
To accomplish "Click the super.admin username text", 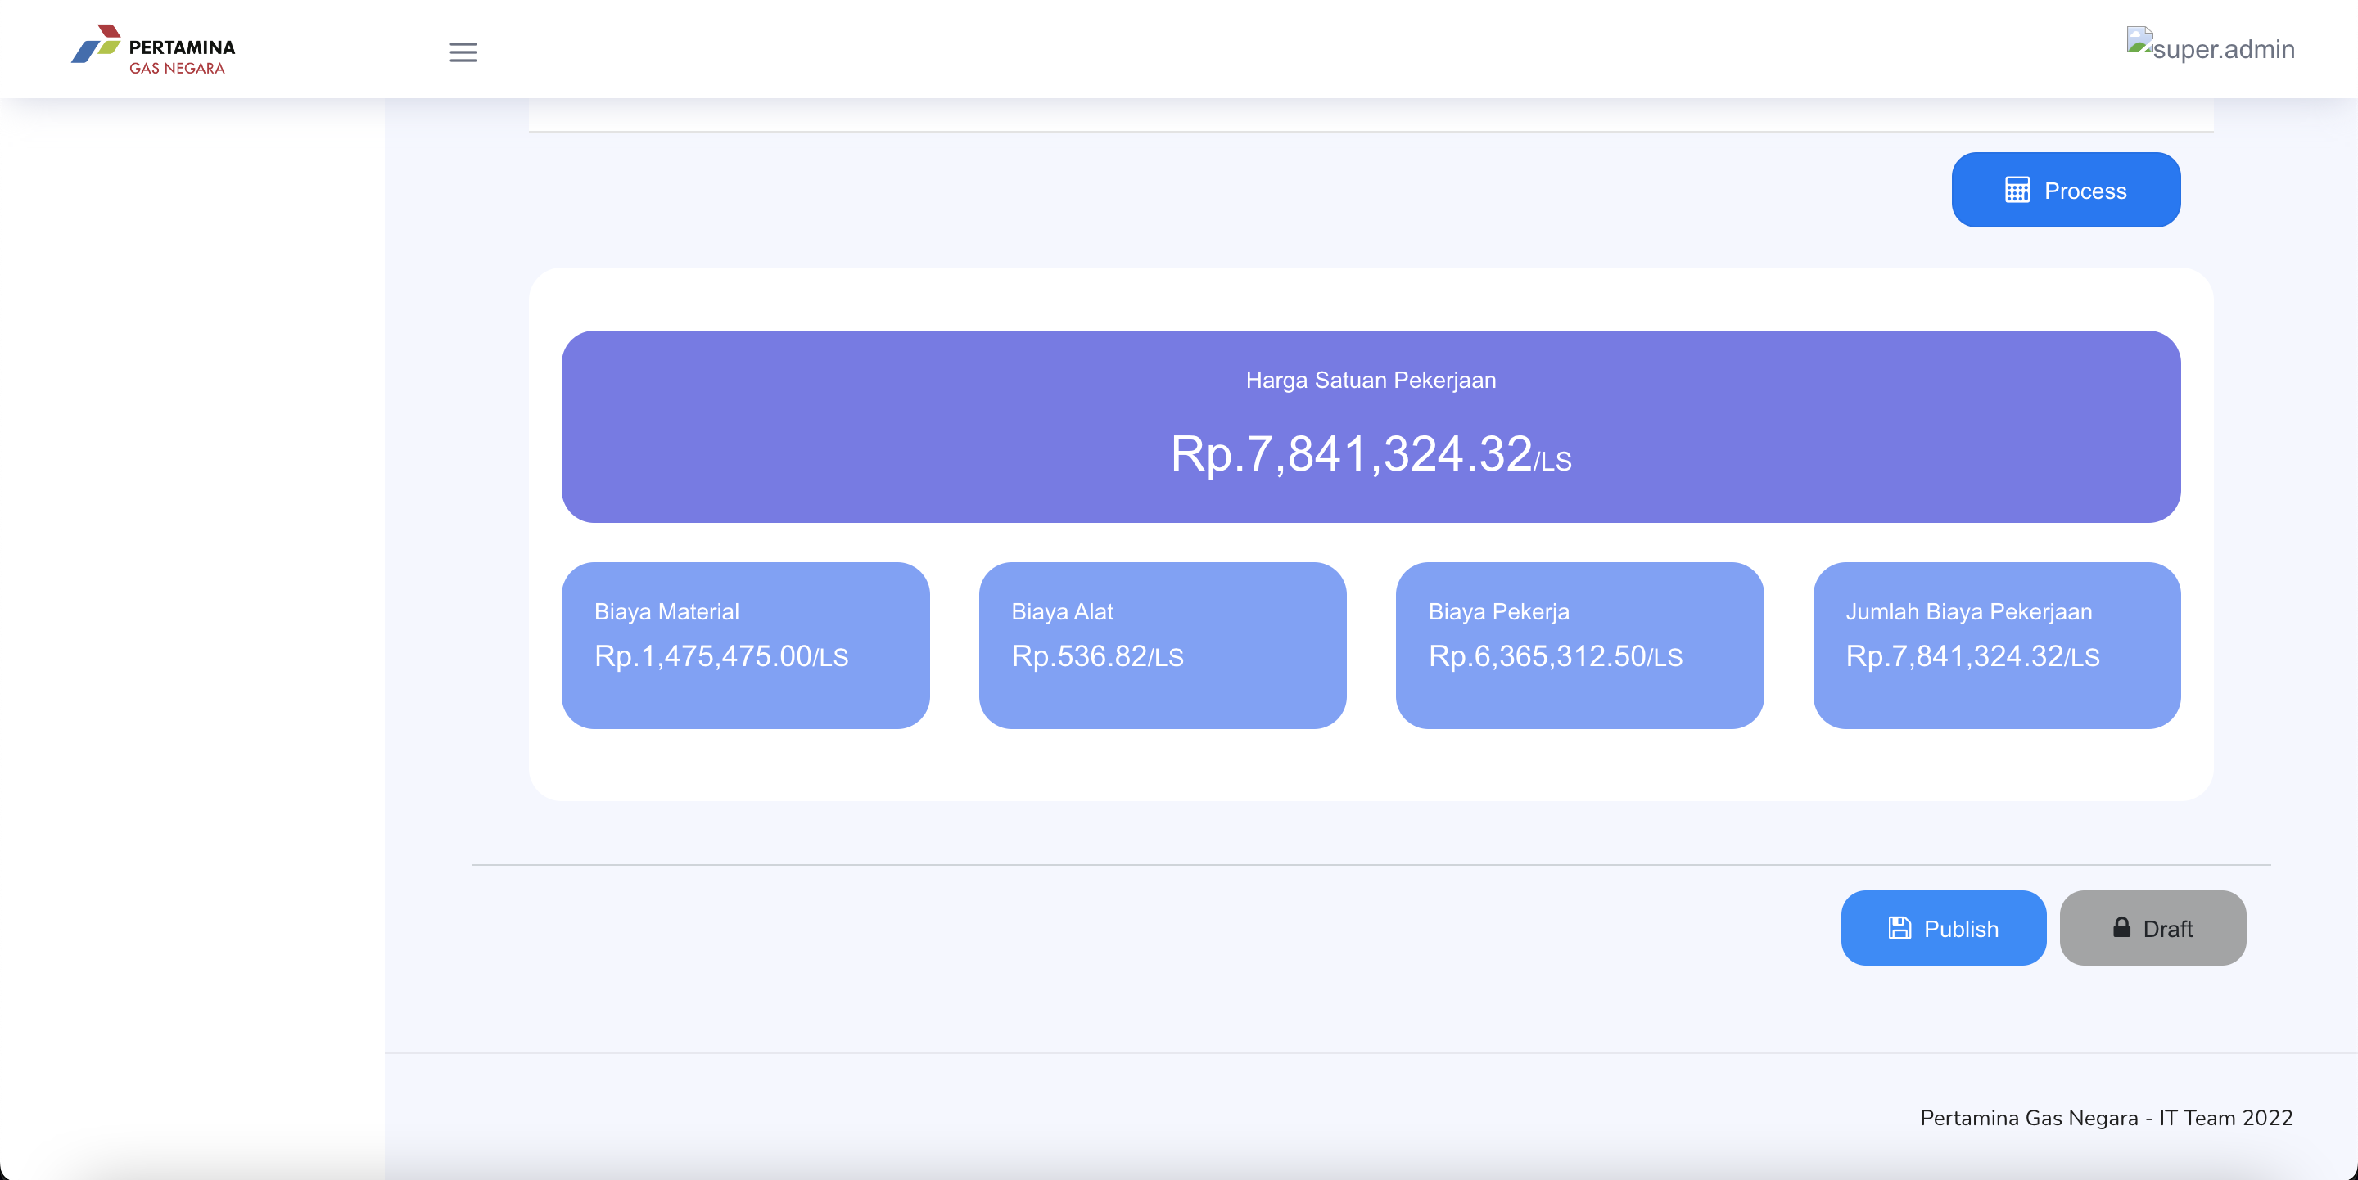I will (x=2224, y=48).
